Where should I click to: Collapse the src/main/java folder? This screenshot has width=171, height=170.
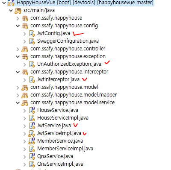(x=11, y=10)
